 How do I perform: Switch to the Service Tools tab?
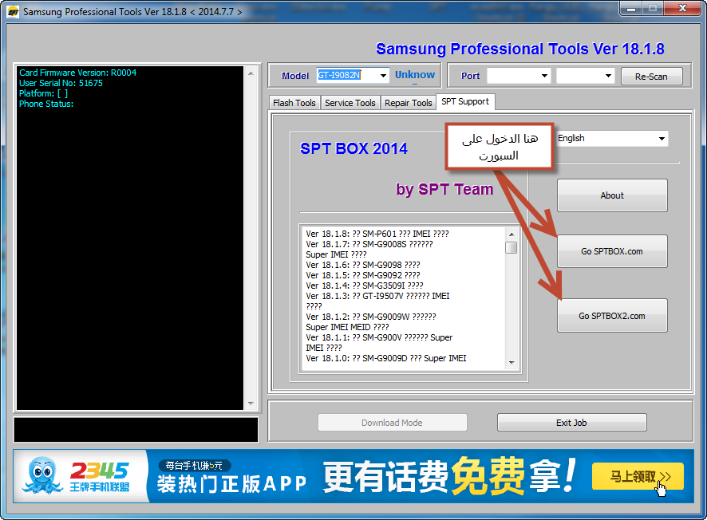pyautogui.click(x=350, y=103)
